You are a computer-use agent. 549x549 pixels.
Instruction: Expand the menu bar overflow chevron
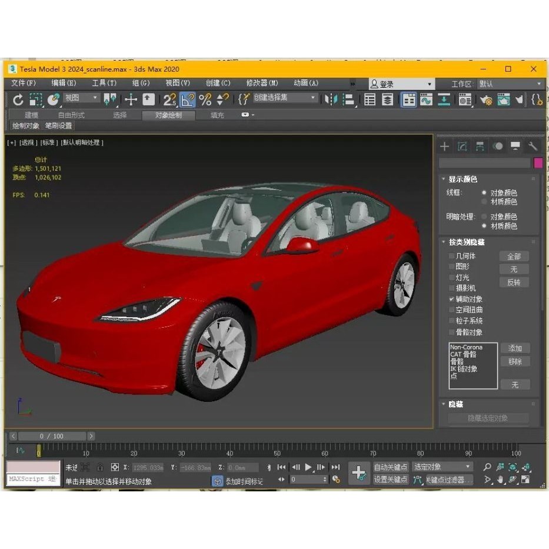(352, 84)
